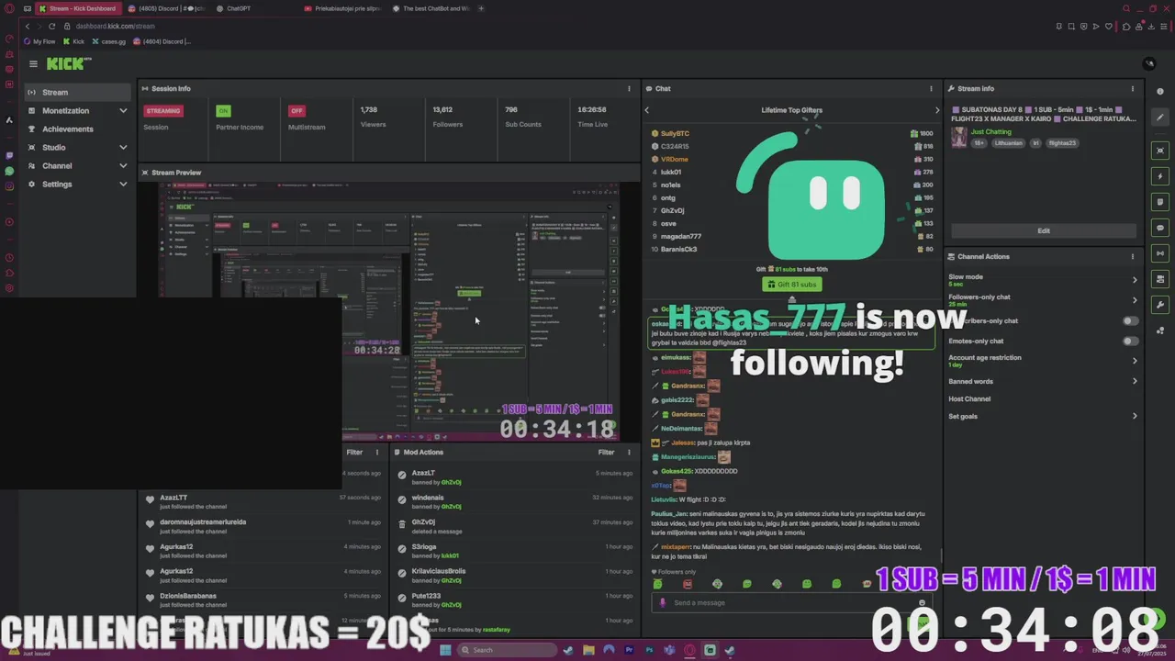
Task: Open Account age restriction settings
Action: pos(1043,361)
